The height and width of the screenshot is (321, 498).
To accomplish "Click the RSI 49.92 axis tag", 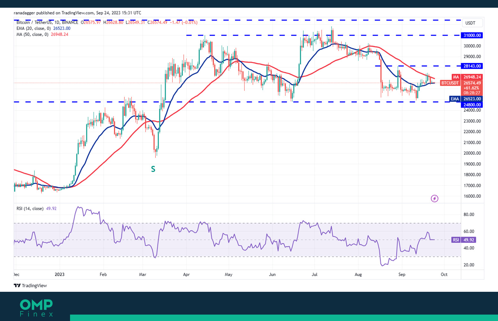I will pyautogui.click(x=464, y=240).
